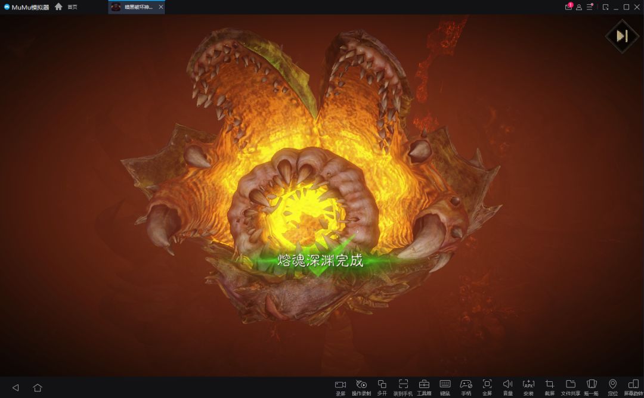The image size is (644, 398).
Task: Trigger the shake (摇一摇) function
Action: [x=592, y=387]
